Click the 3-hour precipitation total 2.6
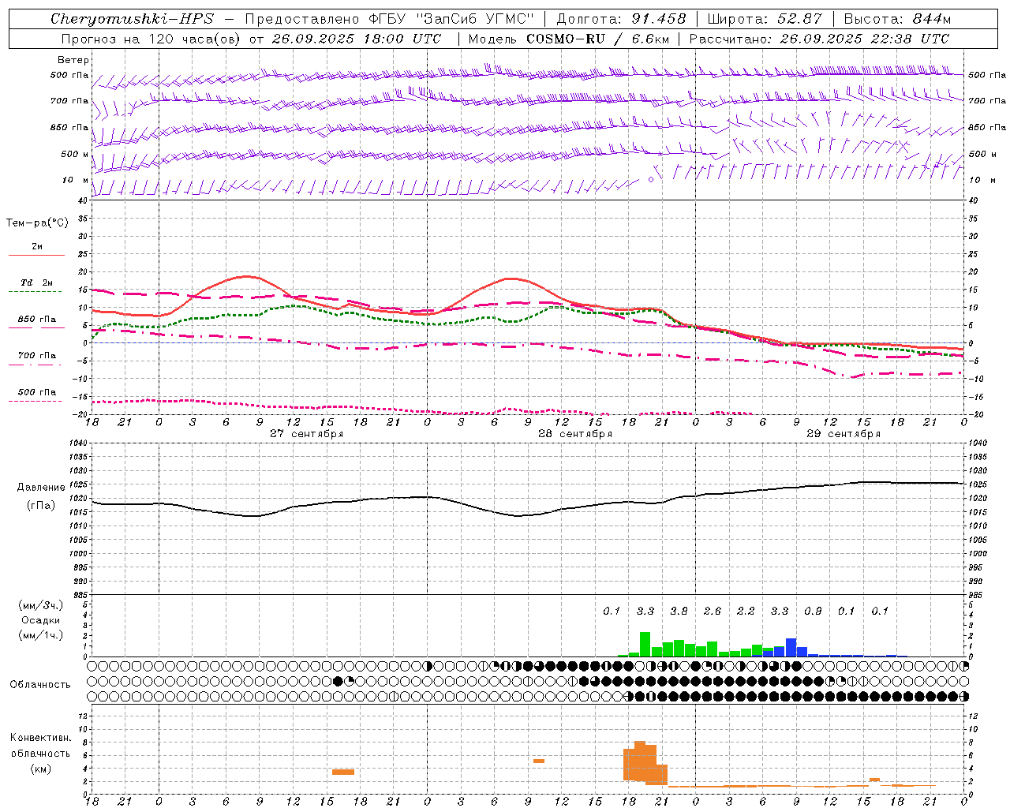The image size is (1010, 808). pyautogui.click(x=712, y=611)
